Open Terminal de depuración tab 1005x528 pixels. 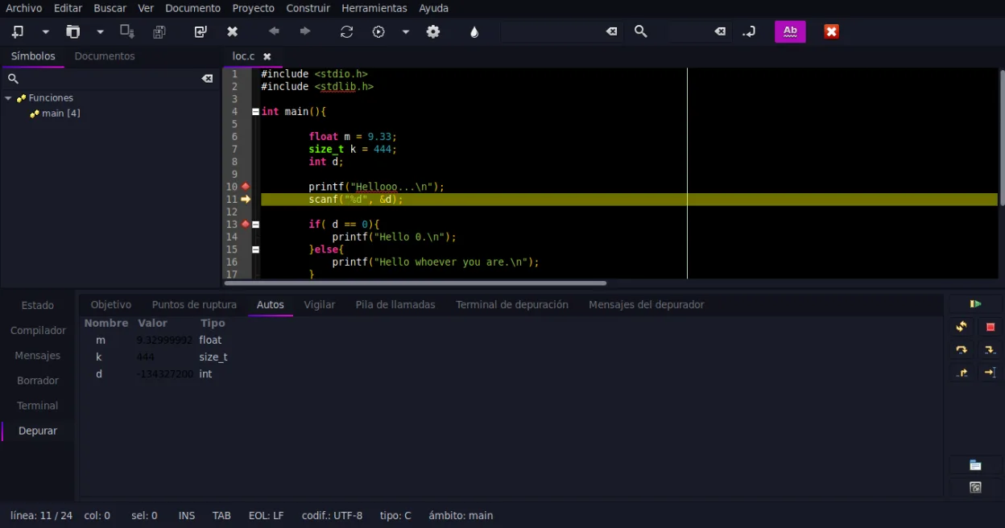pyautogui.click(x=512, y=305)
